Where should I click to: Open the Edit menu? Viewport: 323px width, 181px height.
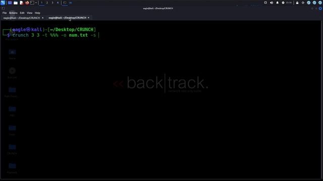[x=22, y=13]
